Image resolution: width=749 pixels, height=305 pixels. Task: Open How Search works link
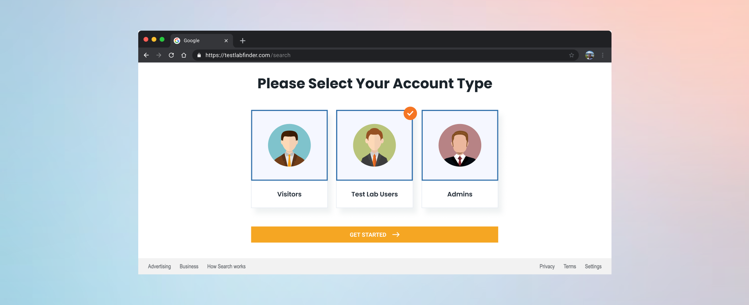(x=226, y=266)
